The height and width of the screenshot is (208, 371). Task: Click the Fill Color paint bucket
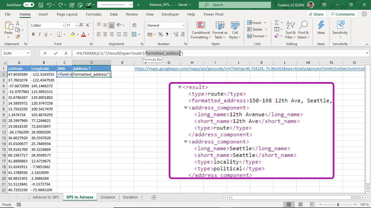click(73, 34)
